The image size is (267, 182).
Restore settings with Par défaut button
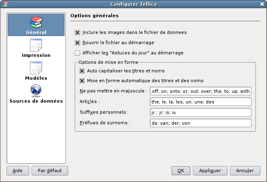click(50, 171)
